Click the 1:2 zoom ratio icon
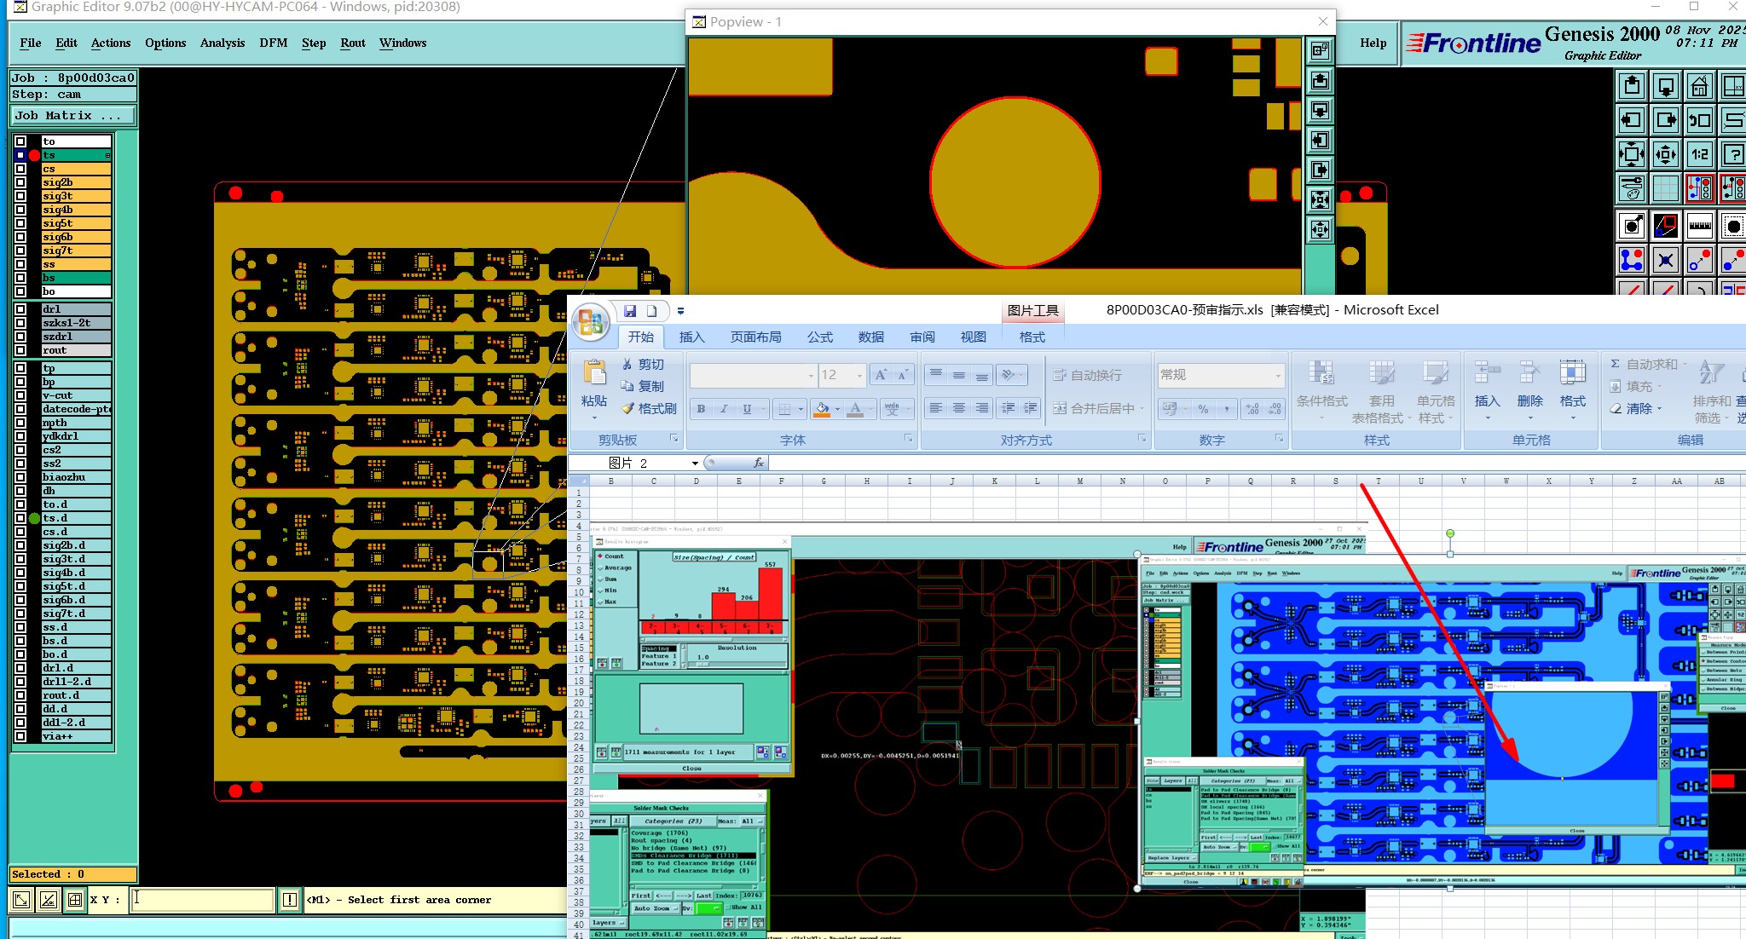This screenshot has height=939, width=1746. pyautogui.click(x=1700, y=154)
